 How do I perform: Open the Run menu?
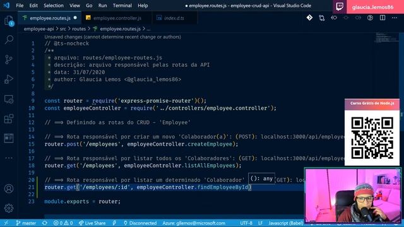[x=102, y=6]
